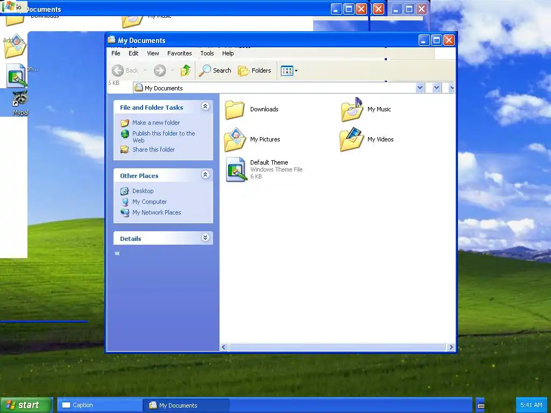
Task: Click Publish this folder to the Web
Action: (164, 137)
